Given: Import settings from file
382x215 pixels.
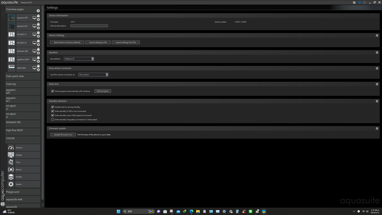Looking at the screenshot, I should pyautogui.click(x=126, y=42).
